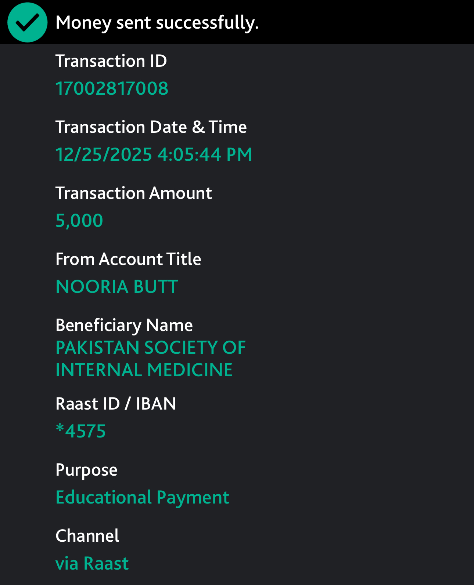Select the INTERNAL MEDICINE text line
The height and width of the screenshot is (585, 474).
(x=144, y=370)
